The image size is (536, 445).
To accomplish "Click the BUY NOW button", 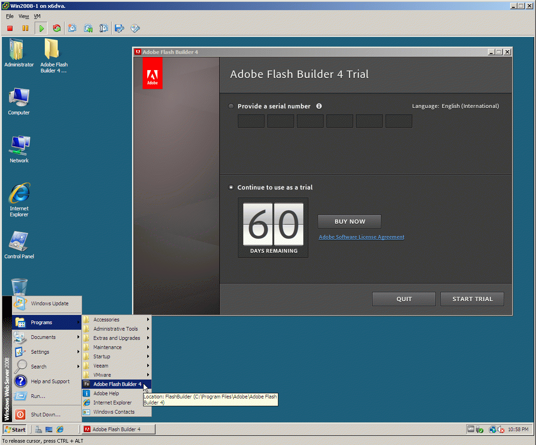I will pyautogui.click(x=349, y=221).
